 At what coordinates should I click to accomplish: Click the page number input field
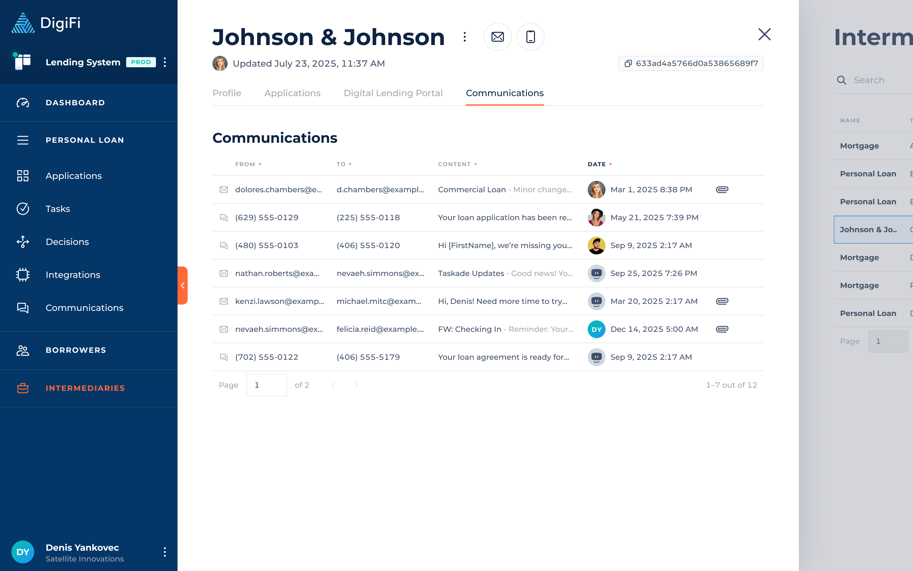pyautogui.click(x=266, y=385)
